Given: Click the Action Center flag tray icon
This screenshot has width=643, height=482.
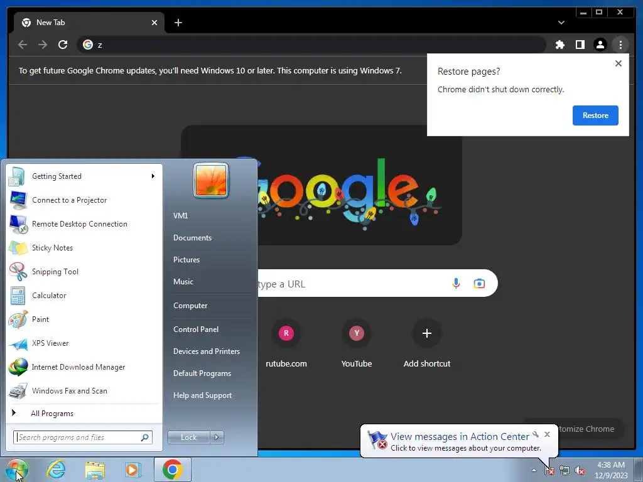Looking at the screenshot, I should (549, 470).
